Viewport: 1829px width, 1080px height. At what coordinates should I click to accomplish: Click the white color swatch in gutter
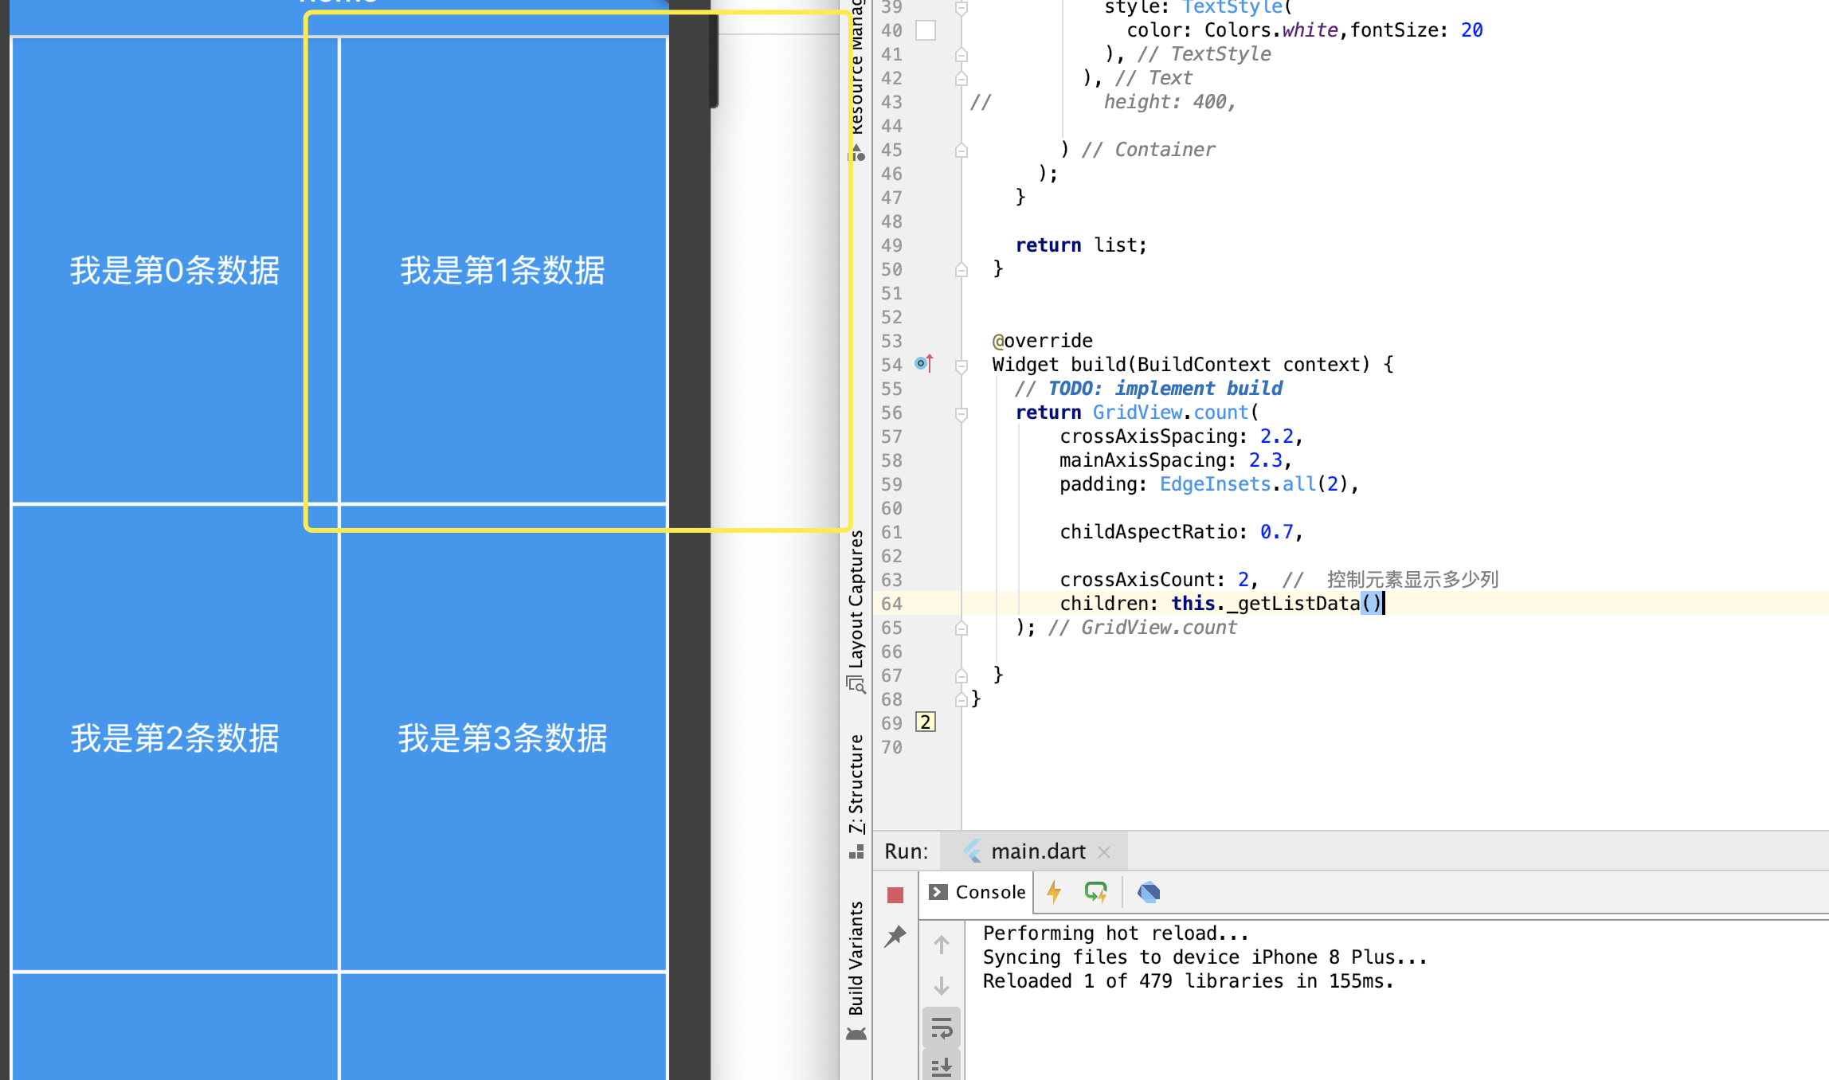(x=926, y=30)
